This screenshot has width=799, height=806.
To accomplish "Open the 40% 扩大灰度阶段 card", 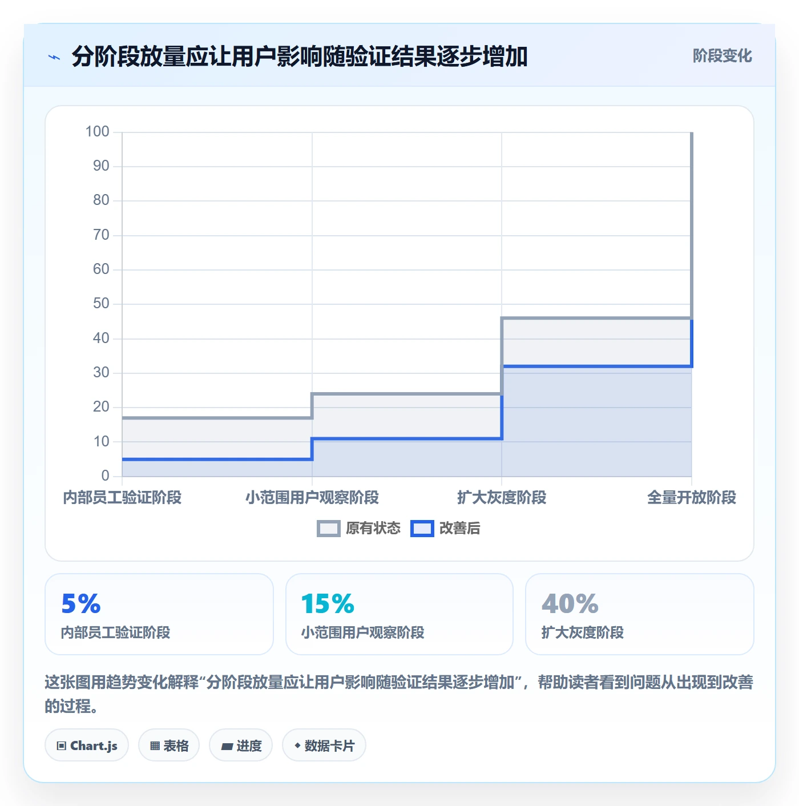I will click(x=640, y=614).
